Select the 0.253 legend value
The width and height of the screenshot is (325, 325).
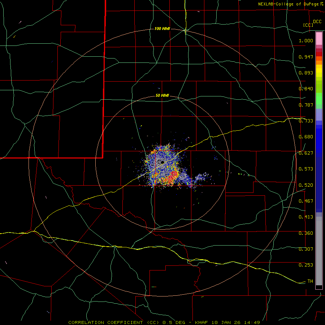(306, 265)
